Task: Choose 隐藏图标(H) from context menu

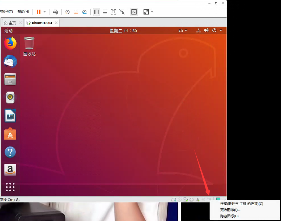Action: (229, 216)
